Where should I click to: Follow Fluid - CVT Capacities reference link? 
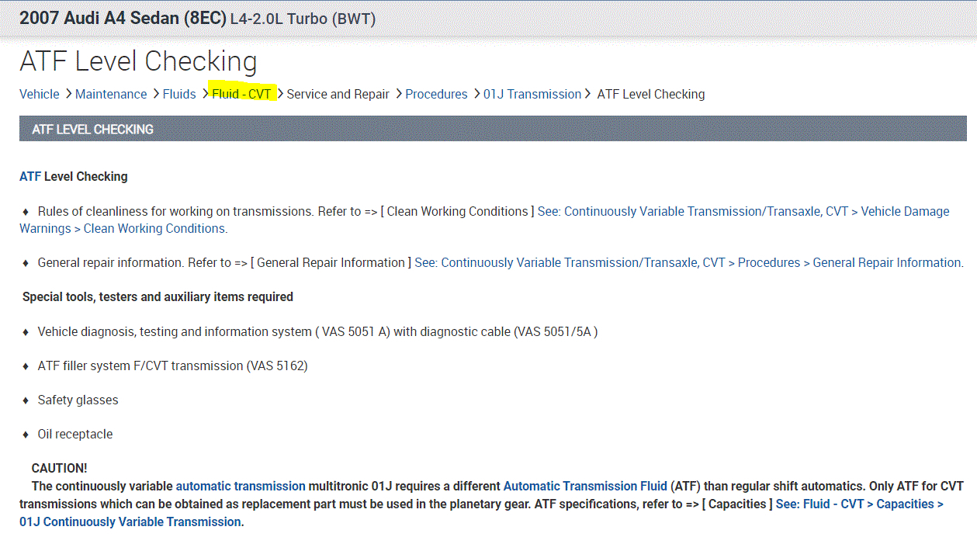tap(481, 512)
